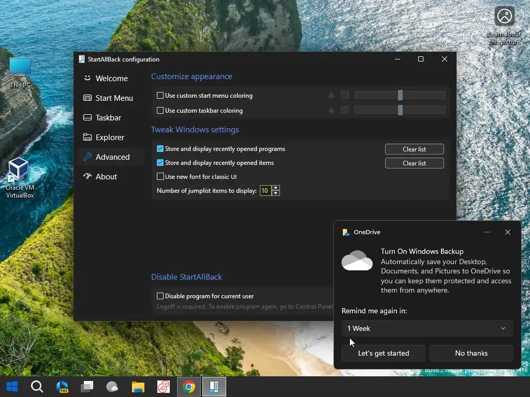Click No thanks in OneDrive notification
Viewport: 530px width, 397px height.
471,353
